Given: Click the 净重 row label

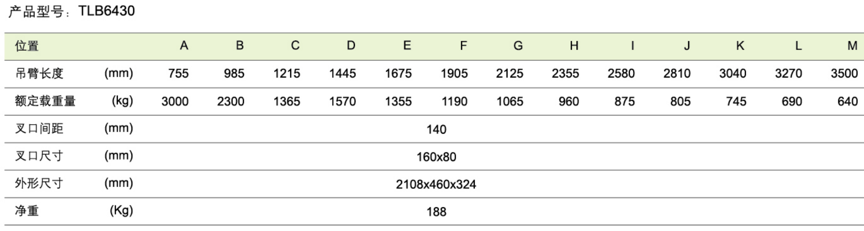Looking at the screenshot, I should [27, 211].
